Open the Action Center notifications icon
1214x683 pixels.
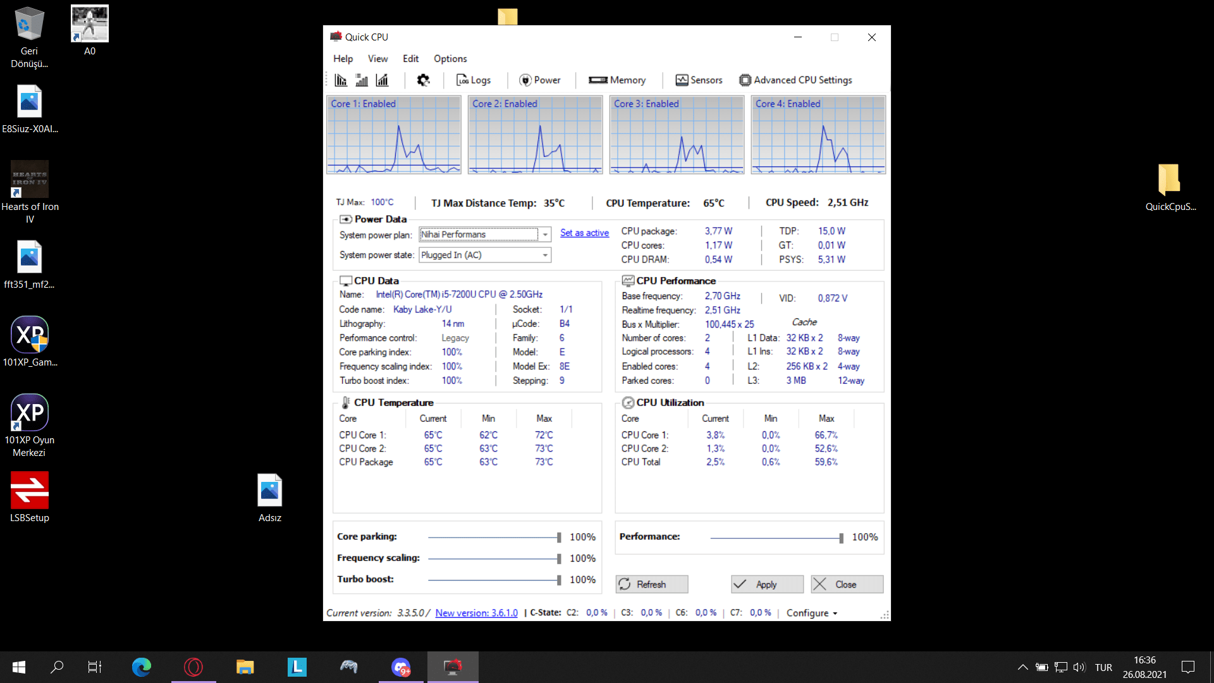click(1188, 667)
